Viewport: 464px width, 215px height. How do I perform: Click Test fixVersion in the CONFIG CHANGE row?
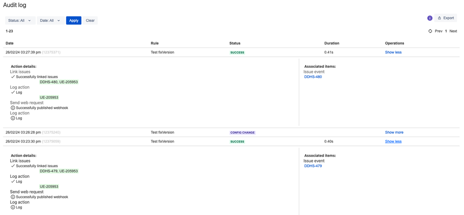click(x=163, y=132)
